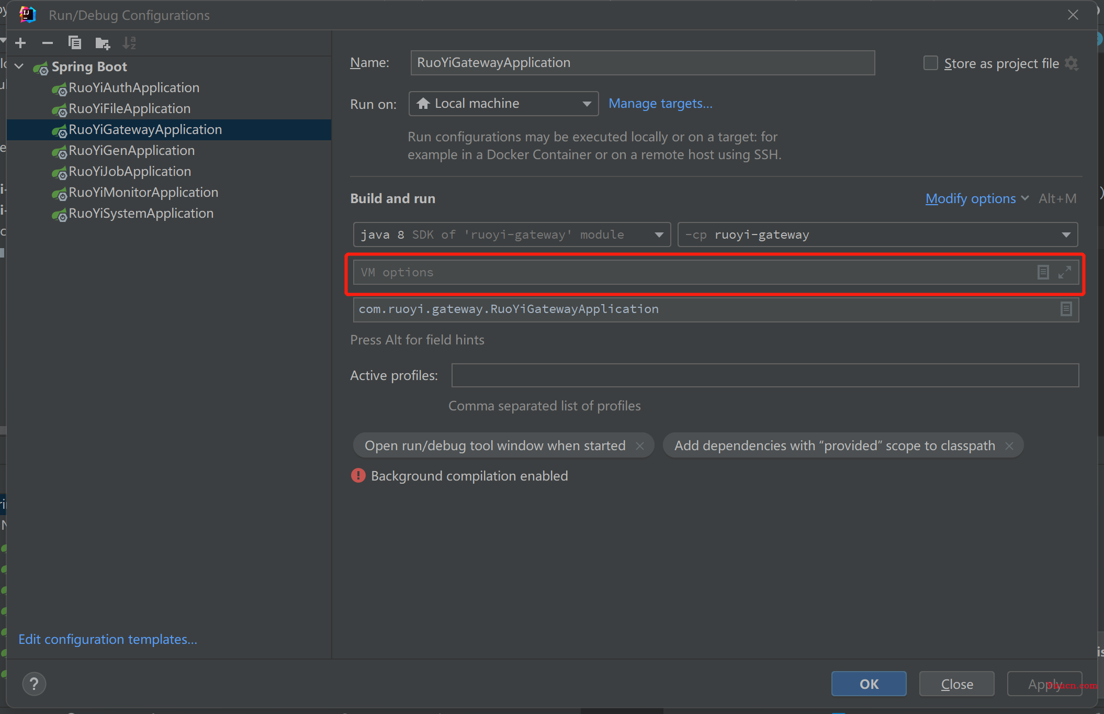Select RuoYiAuthApplication configuration
The width and height of the screenshot is (1104, 714).
(134, 88)
